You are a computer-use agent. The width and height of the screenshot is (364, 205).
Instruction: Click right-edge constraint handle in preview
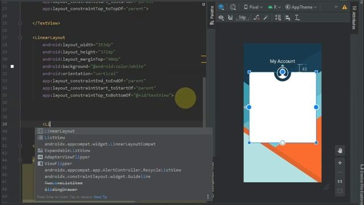click(x=316, y=107)
